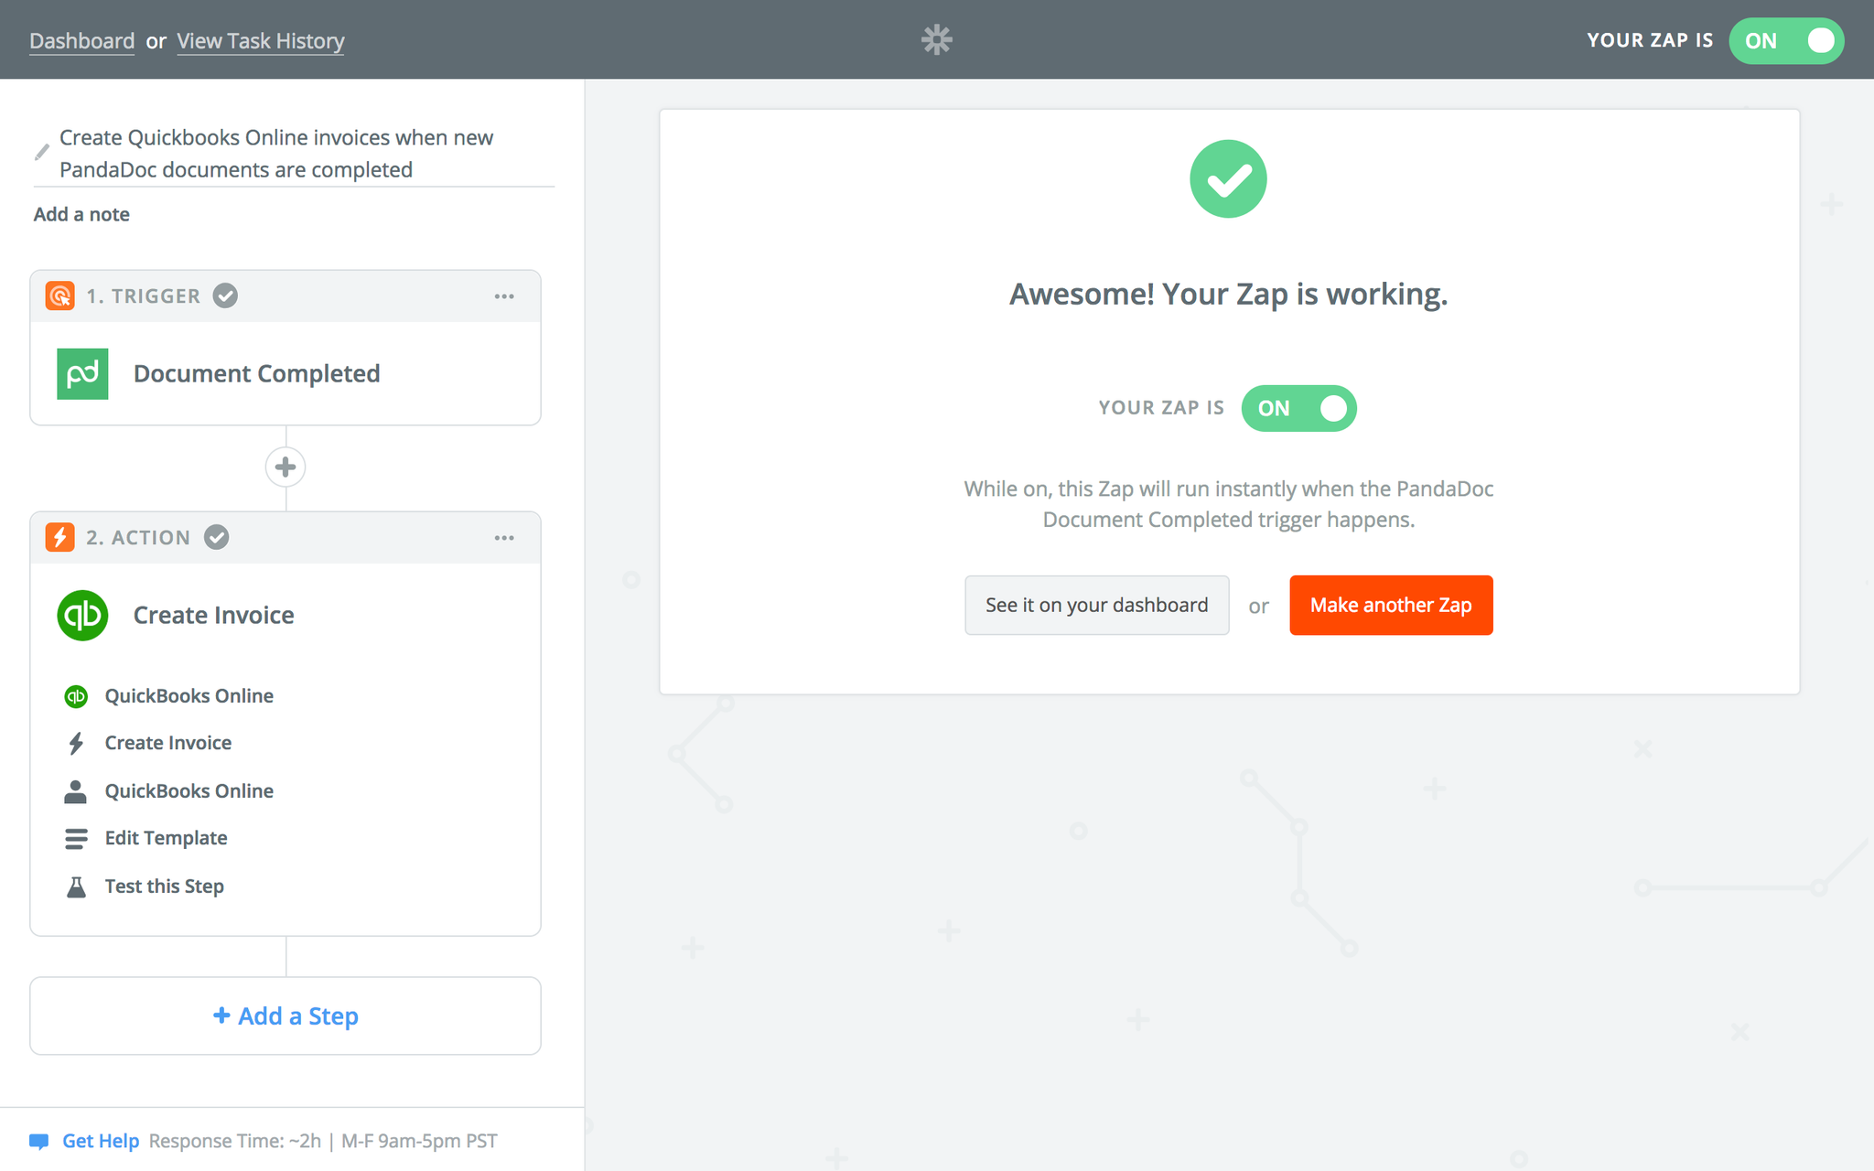Open the trigger step three-dot menu
Image resolution: width=1874 pixels, height=1171 pixels.
pyautogui.click(x=504, y=296)
